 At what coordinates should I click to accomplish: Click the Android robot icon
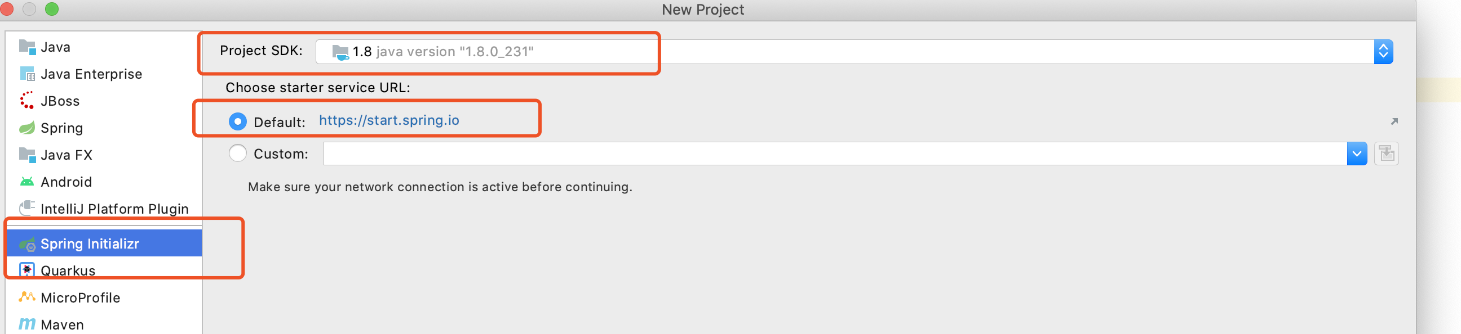pyautogui.click(x=26, y=182)
